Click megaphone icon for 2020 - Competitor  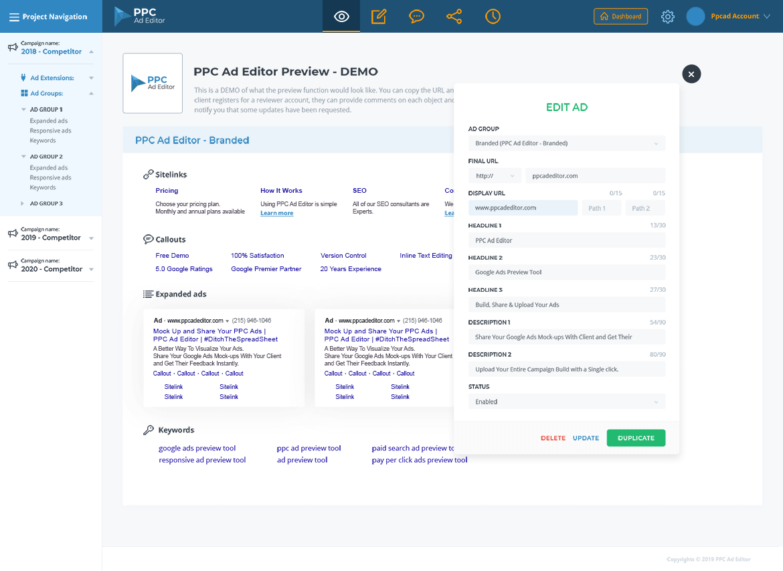point(13,265)
